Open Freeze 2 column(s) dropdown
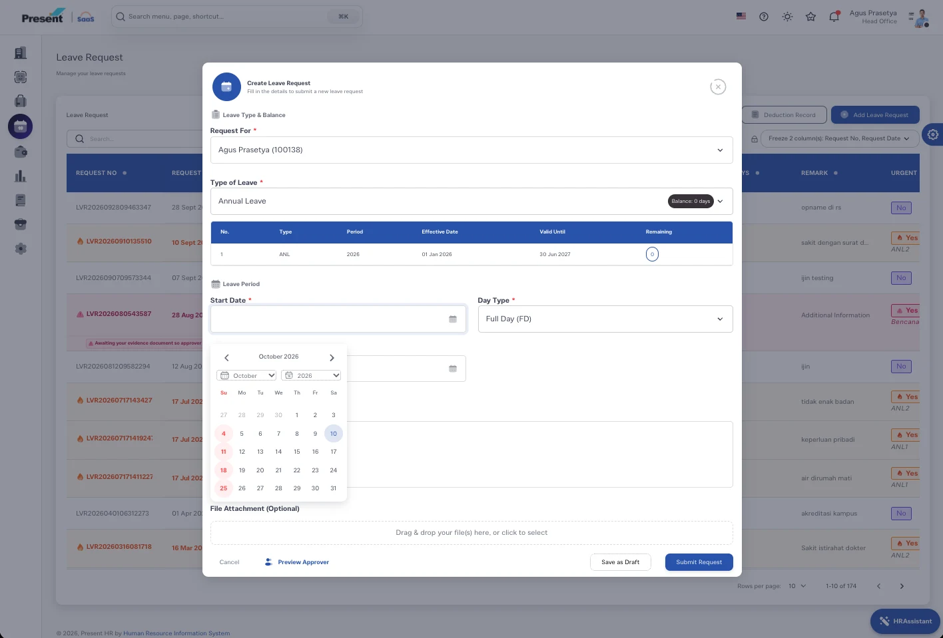The height and width of the screenshot is (638, 943). (838, 138)
